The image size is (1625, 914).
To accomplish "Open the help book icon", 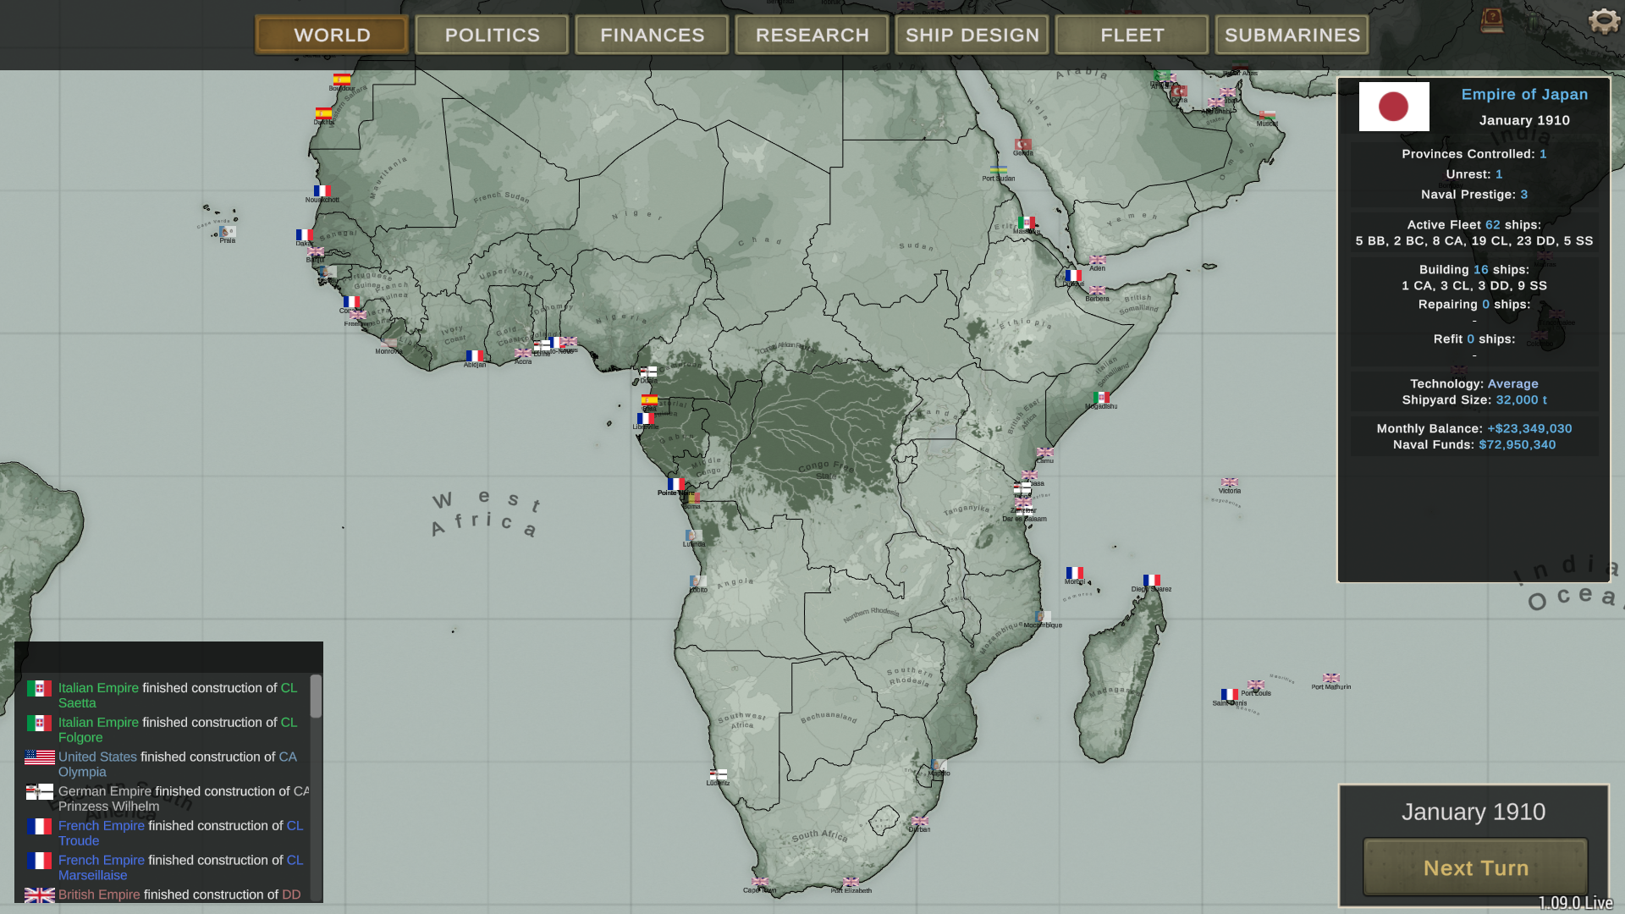I will pos(1492,20).
